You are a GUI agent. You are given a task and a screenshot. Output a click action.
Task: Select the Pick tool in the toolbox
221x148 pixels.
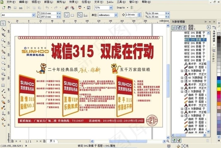click(x=3, y=23)
